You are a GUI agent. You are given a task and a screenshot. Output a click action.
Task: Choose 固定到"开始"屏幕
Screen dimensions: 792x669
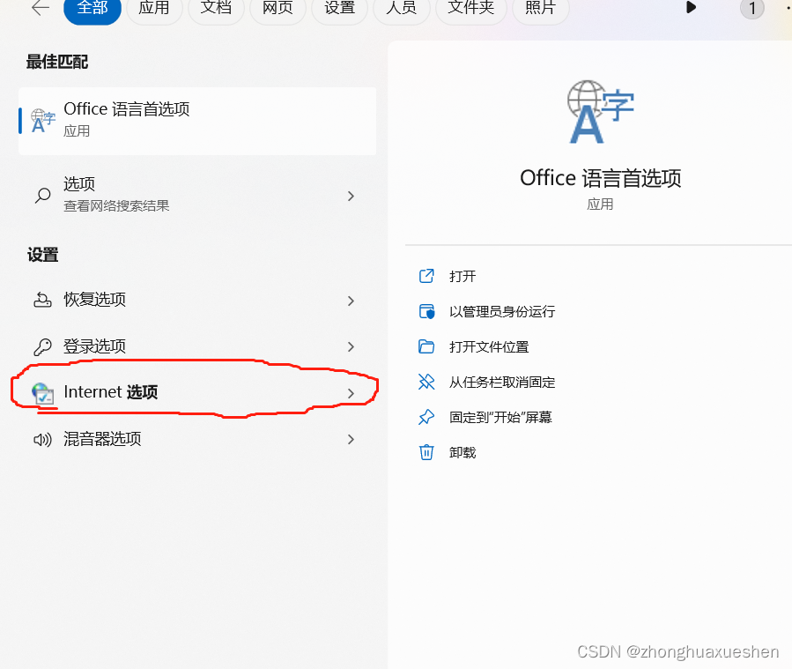tap(500, 418)
